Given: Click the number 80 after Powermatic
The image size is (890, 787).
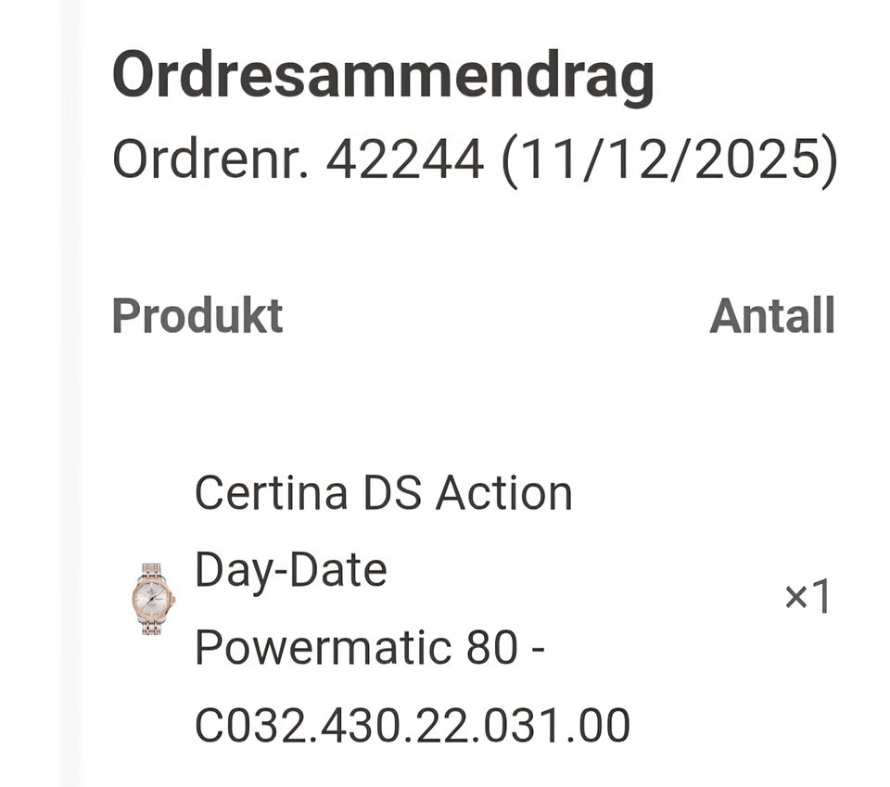Looking at the screenshot, I should (492, 647).
